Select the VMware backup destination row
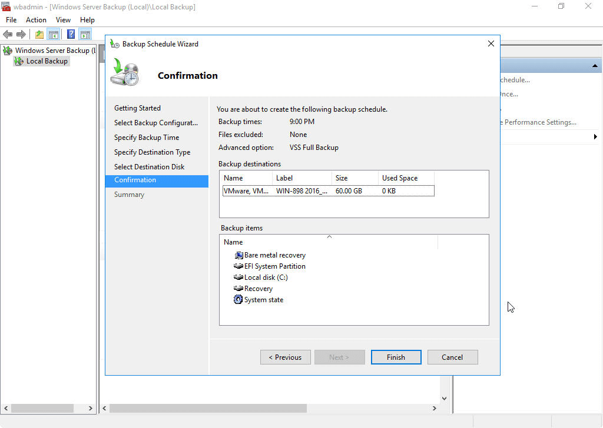This screenshot has width=603, height=428. (x=327, y=191)
